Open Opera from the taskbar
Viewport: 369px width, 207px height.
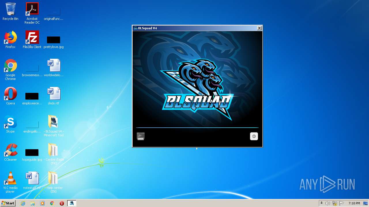[x=62, y=203]
